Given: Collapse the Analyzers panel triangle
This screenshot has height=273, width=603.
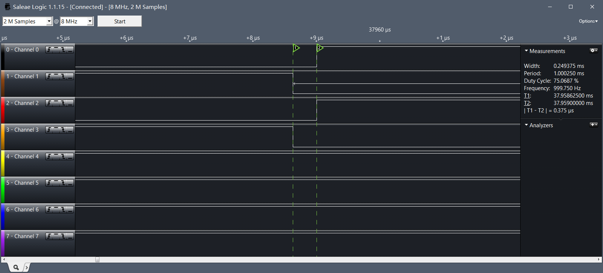Looking at the screenshot, I should click(526, 125).
